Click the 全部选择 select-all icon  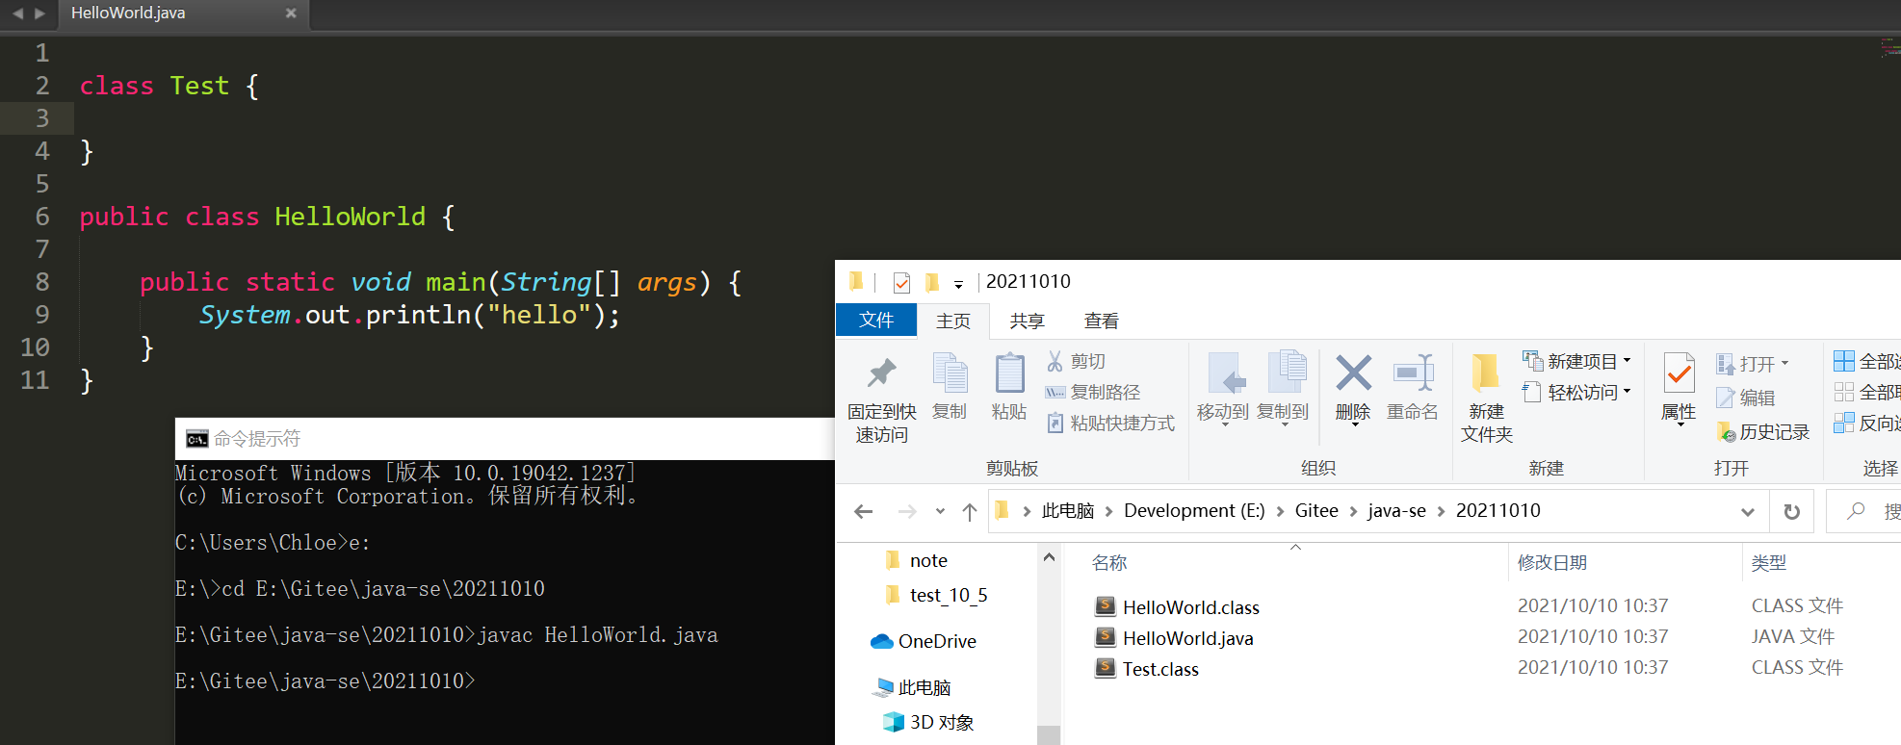coord(1843,361)
